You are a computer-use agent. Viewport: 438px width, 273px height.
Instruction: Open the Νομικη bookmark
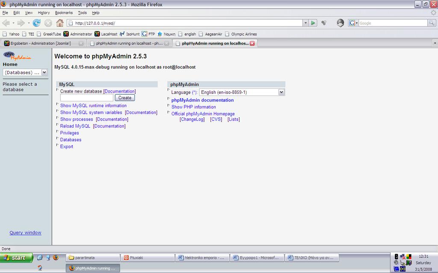(x=166, y=34)
